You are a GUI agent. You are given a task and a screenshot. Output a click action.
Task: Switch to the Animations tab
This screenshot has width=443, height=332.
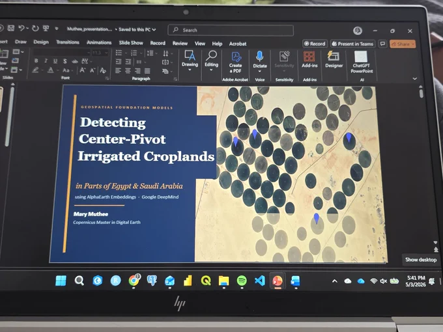99,42
